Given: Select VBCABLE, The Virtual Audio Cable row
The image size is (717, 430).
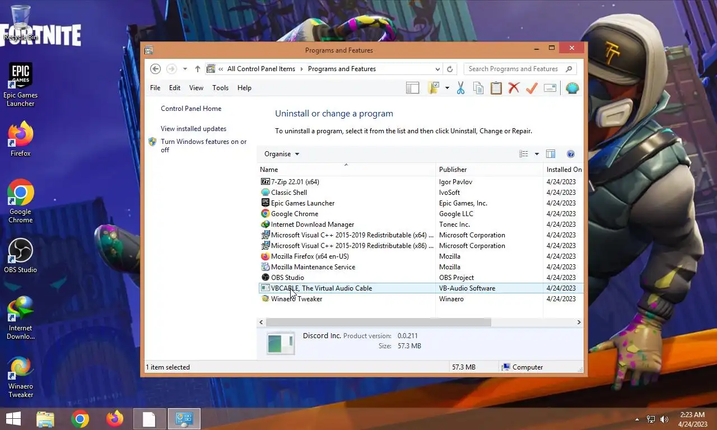Looking at the screenshot, I should (421, 288).
